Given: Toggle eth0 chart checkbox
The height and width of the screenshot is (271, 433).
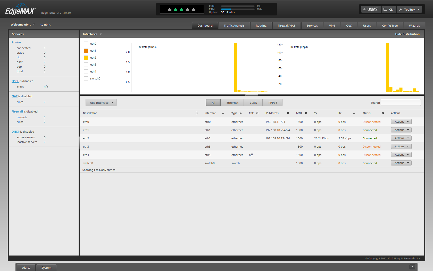Looking at the screenshot, I should point(86,44).
